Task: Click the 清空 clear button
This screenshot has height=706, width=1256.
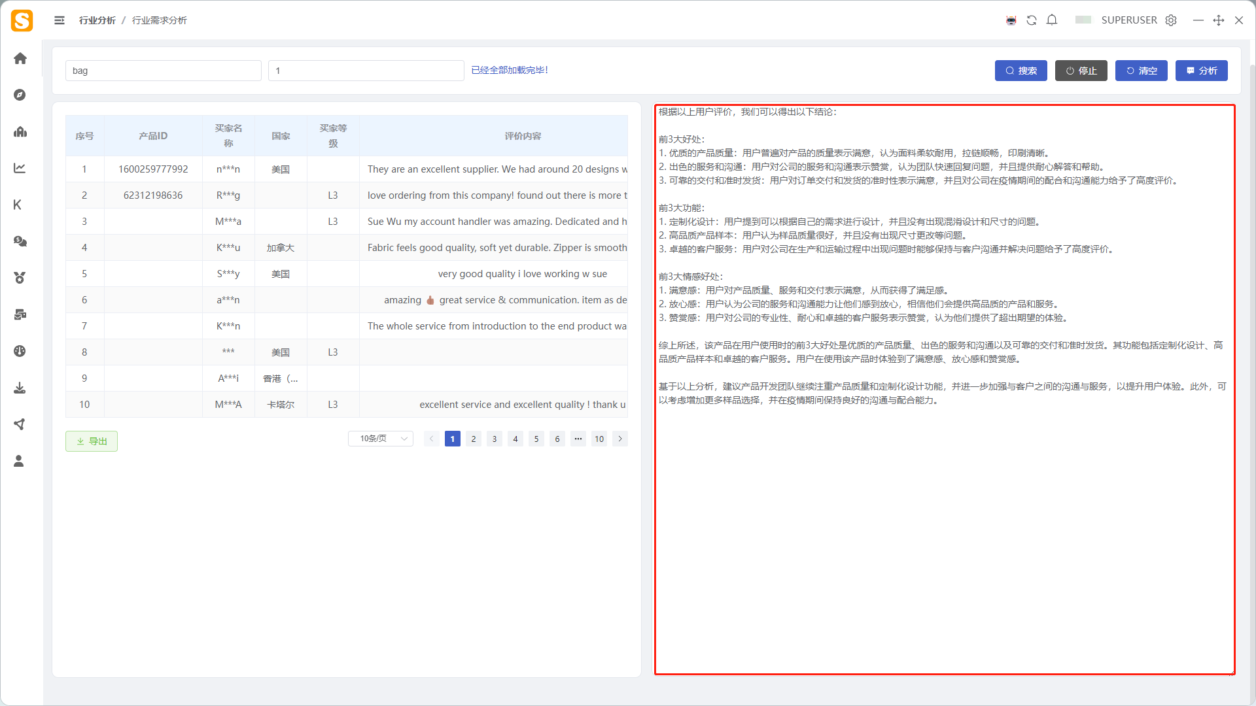Action: (x=1142, y=71)
